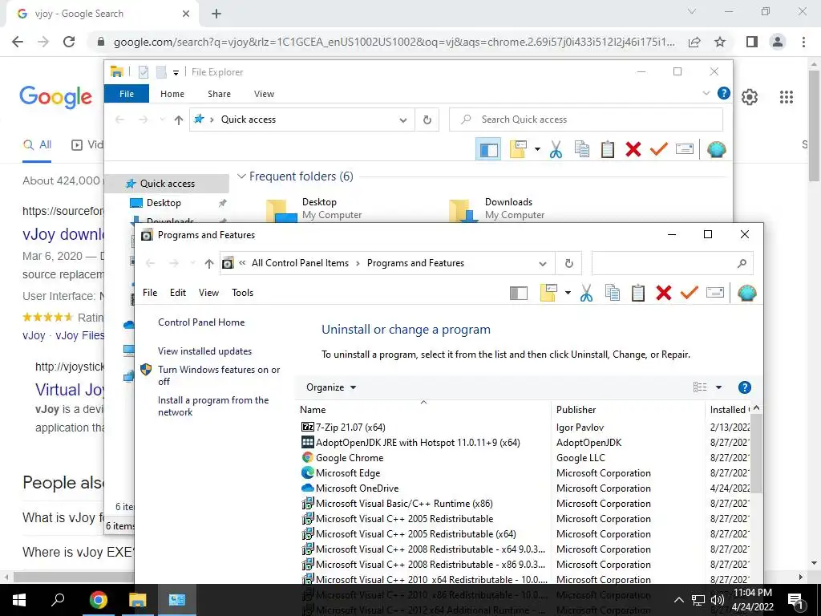Image resolution: width=821 pixels, height=616 pixels.
Task: Switch to Share tab in File Explorer
Action: point(219,94)
